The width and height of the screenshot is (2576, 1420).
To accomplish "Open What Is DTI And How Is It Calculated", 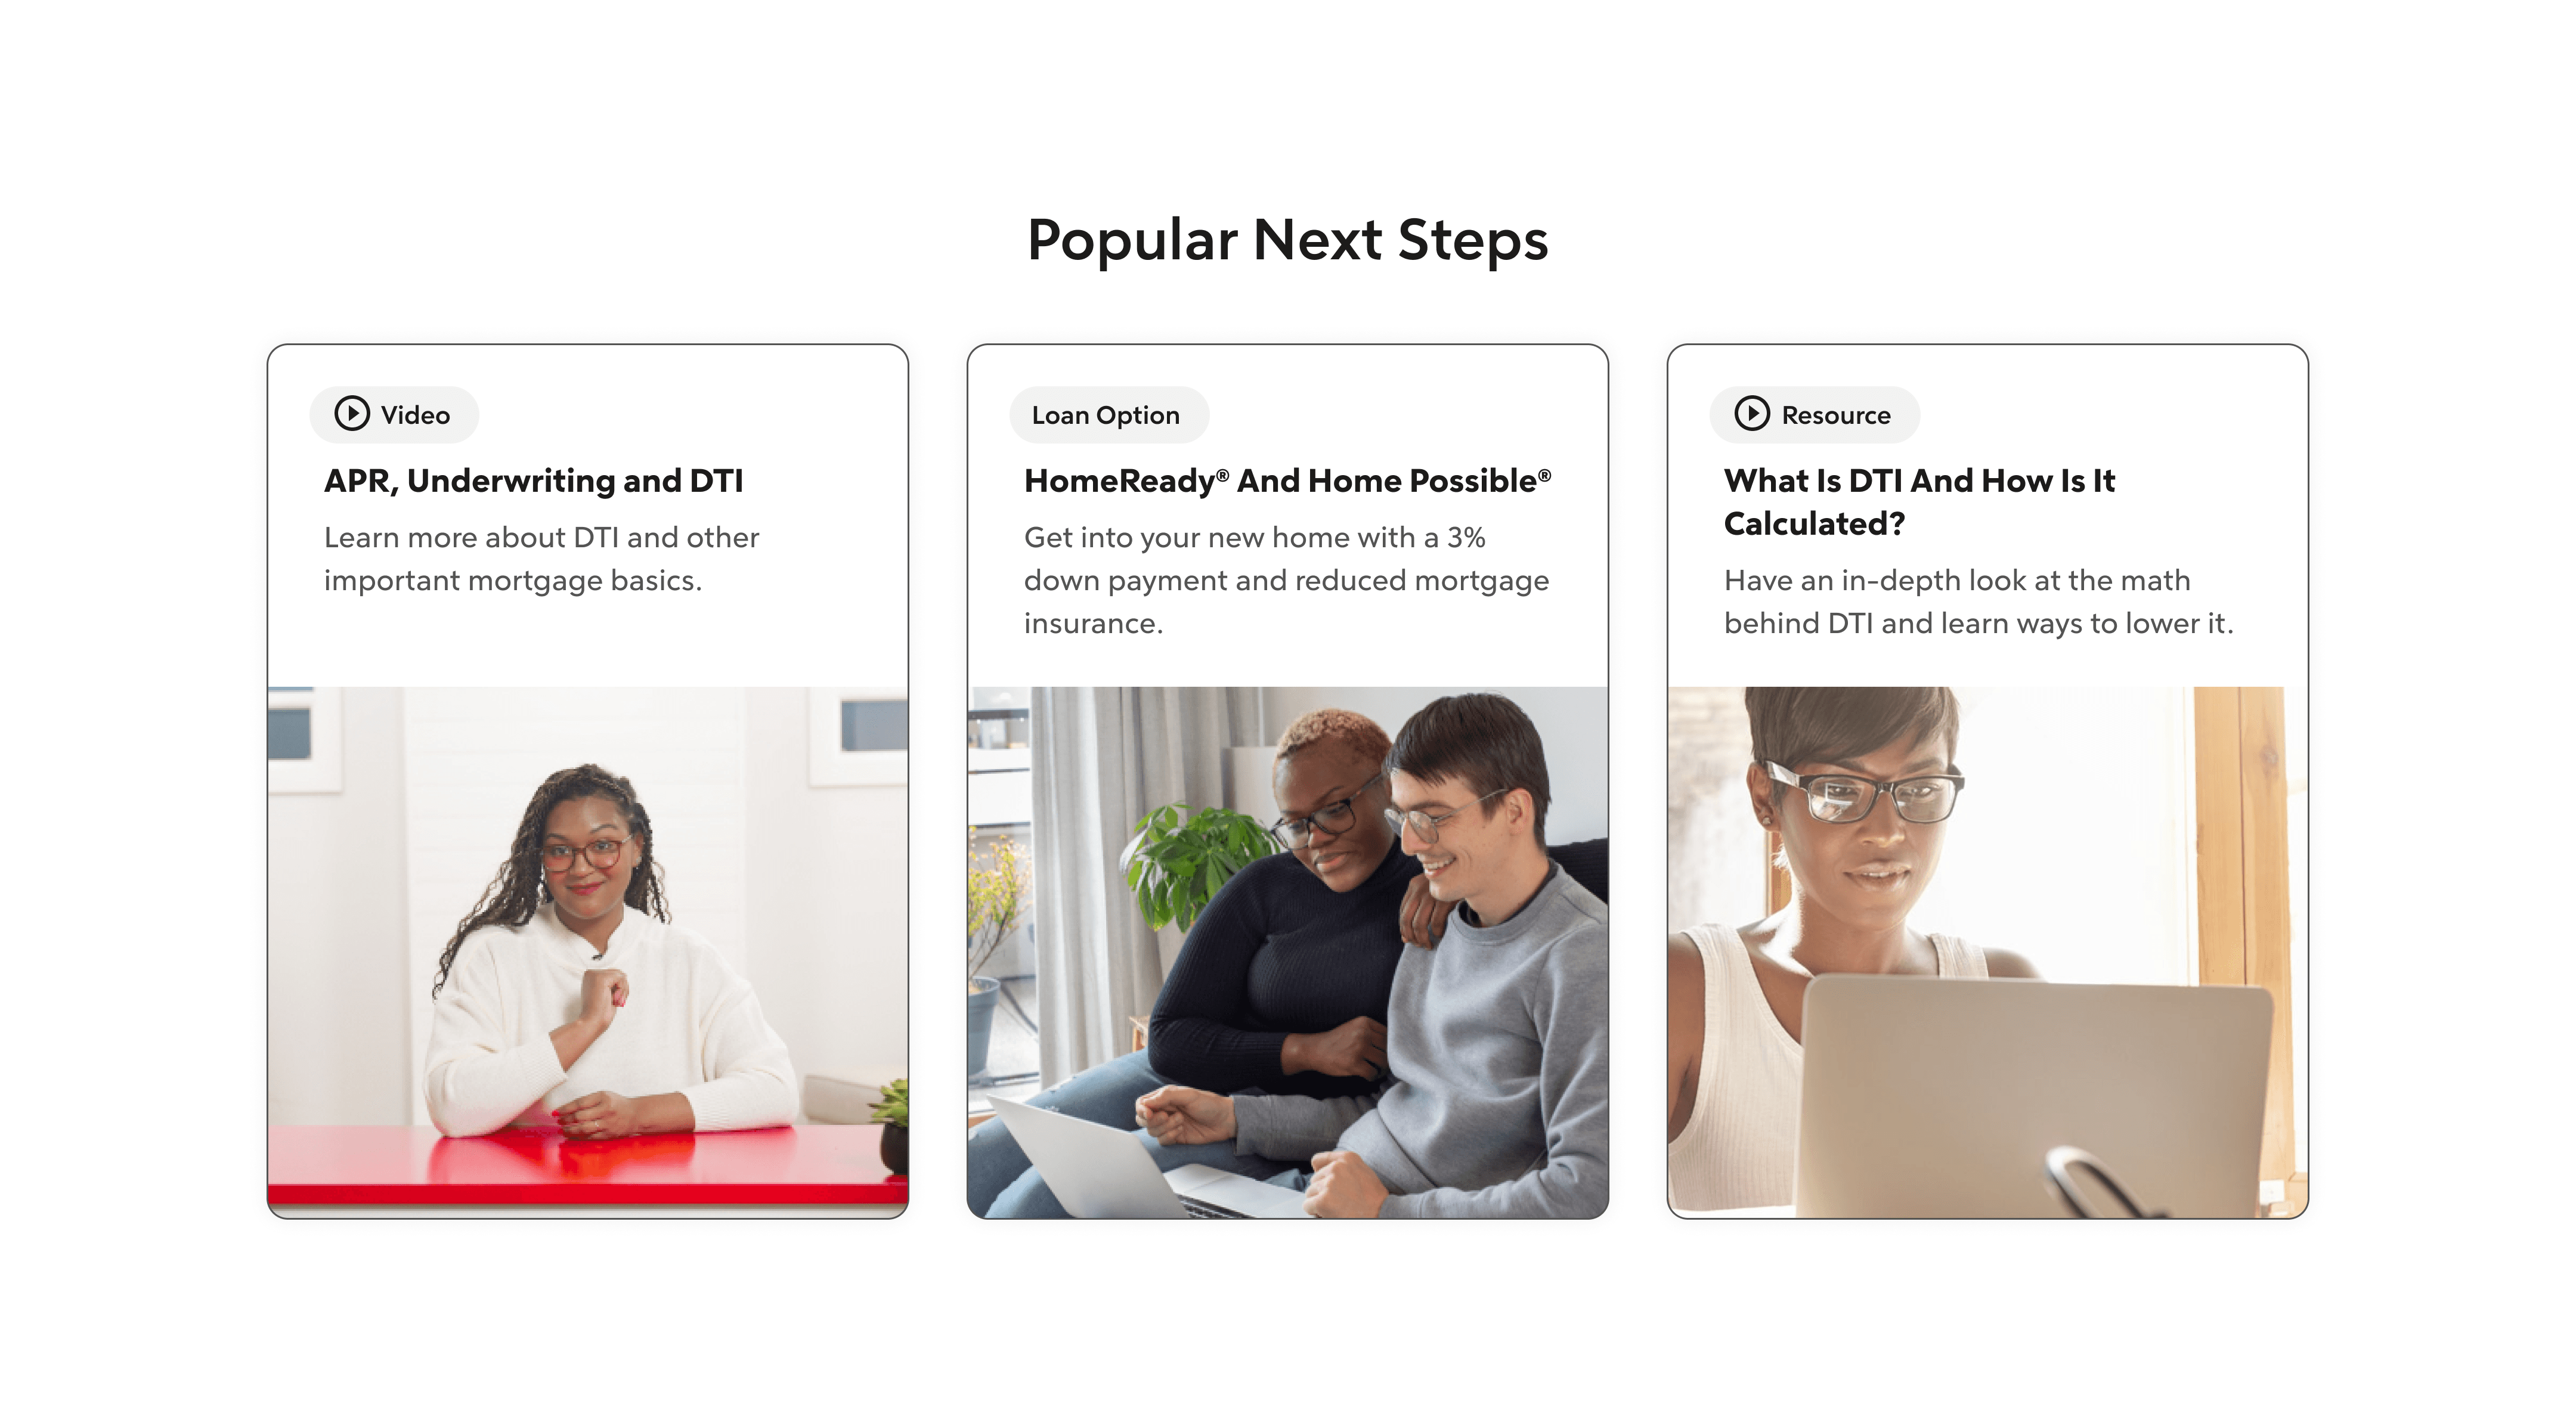I will (1919, 502).
